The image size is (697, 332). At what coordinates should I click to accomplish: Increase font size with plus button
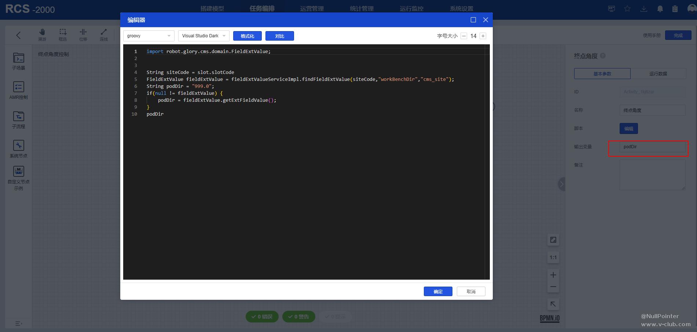(483, 36)
